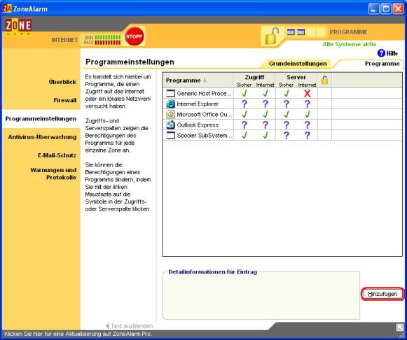Open the Überblick section
This screenshot has width=407, height=340.
coord(62,82)
